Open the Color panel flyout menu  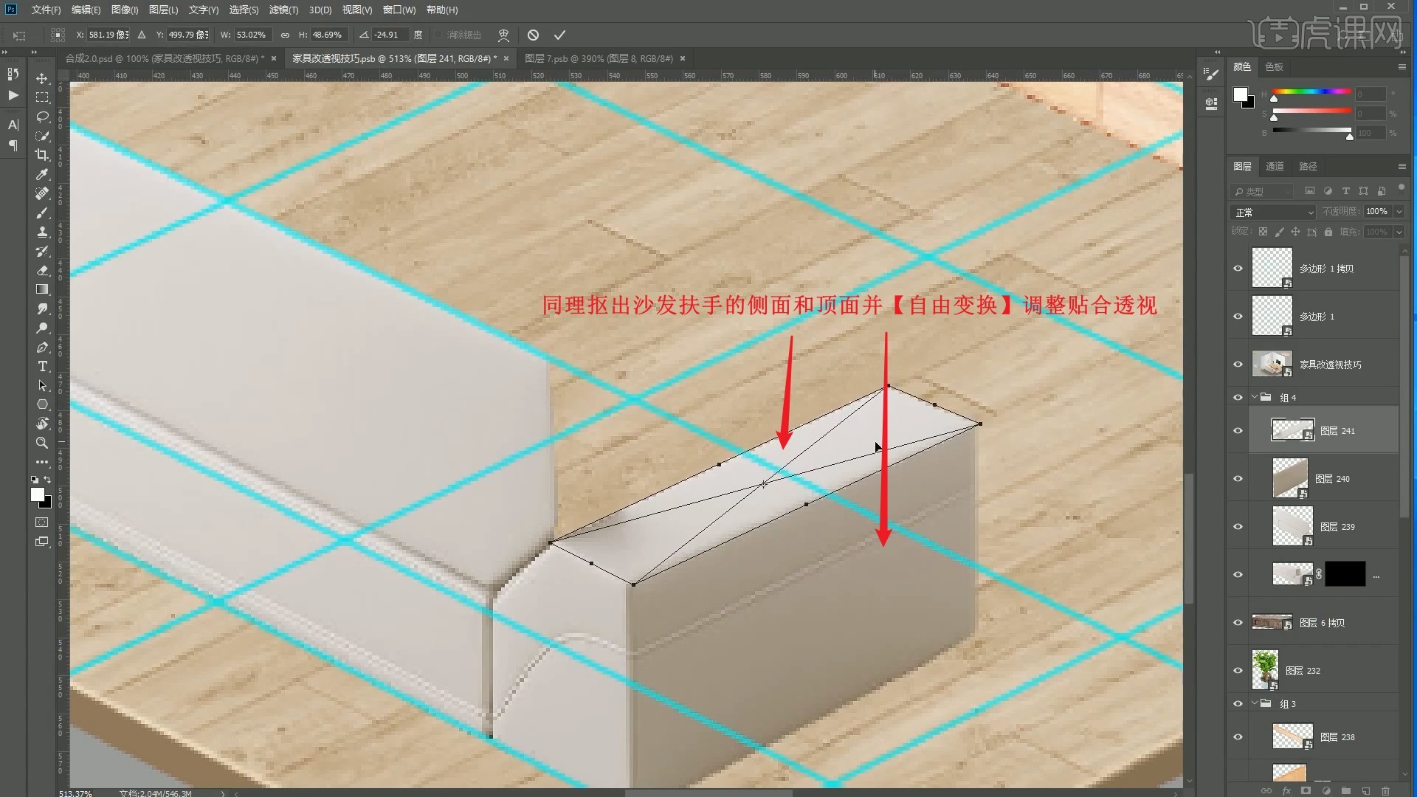coord(1402,66)
